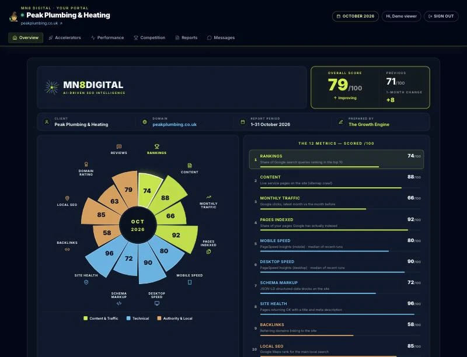Click the October 2026 date button
This screenshot has height=357, width=467.
356,16
